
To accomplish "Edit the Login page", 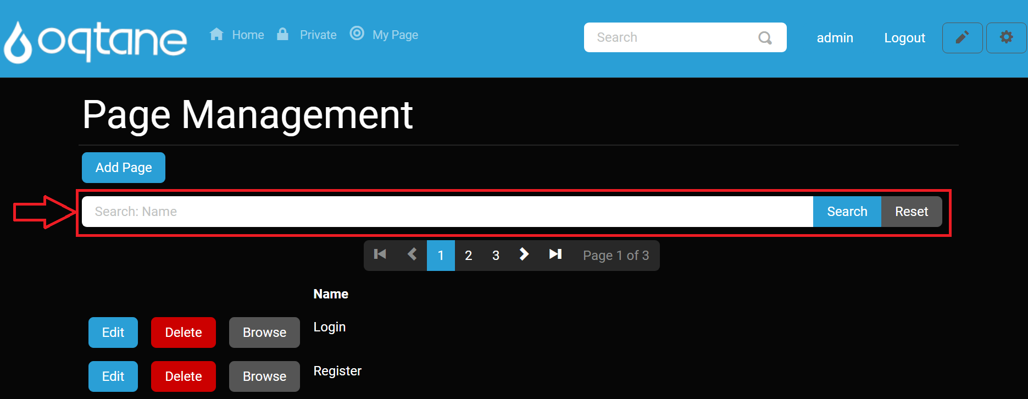I will 113,332.
